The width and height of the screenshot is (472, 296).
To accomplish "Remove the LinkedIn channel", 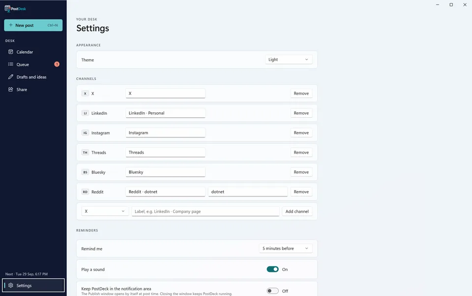I will (301, 113).
